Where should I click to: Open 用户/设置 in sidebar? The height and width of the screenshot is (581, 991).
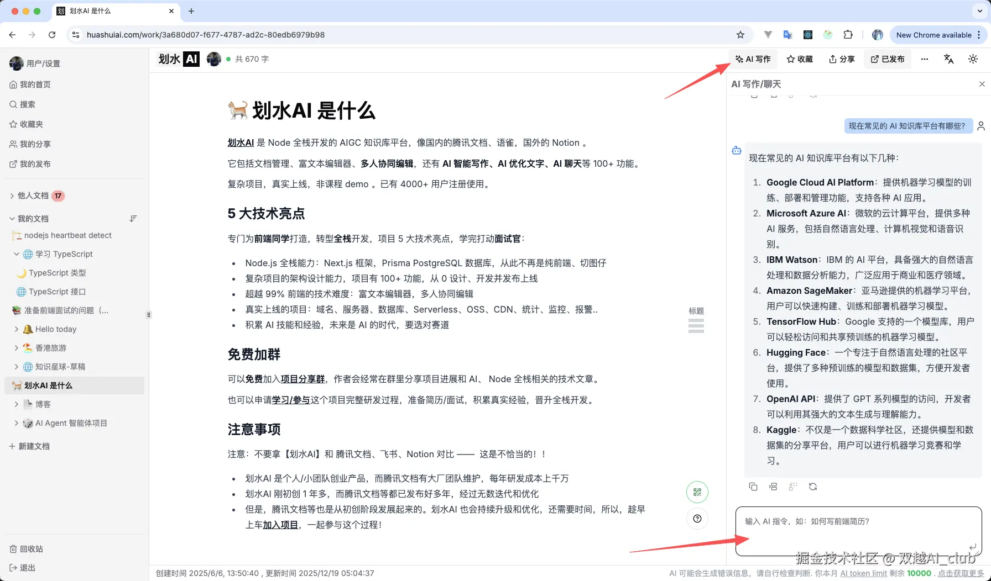point(35,64)
